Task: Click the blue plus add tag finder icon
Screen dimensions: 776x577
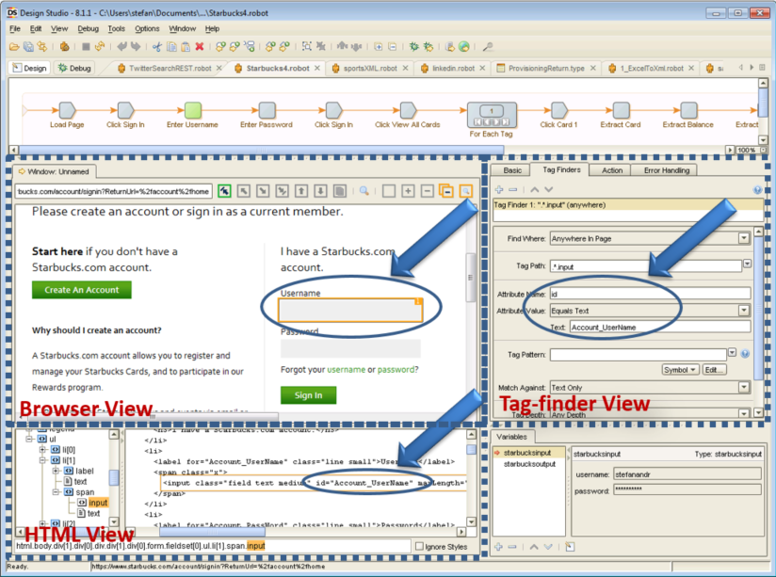Action: pos(499,189)
